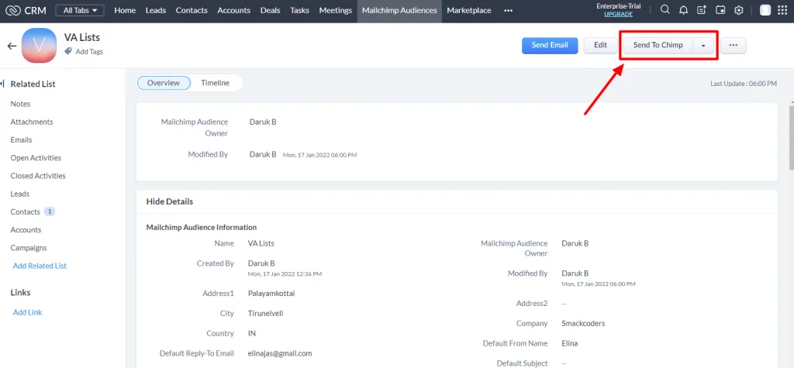Image resolution: width=794 pixels, height=368 pixels.
Task: Open the calendar icon in header
Action: [720, 11]
